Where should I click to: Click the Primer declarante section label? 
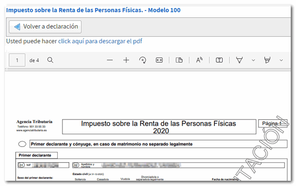[x=36, y=155]
